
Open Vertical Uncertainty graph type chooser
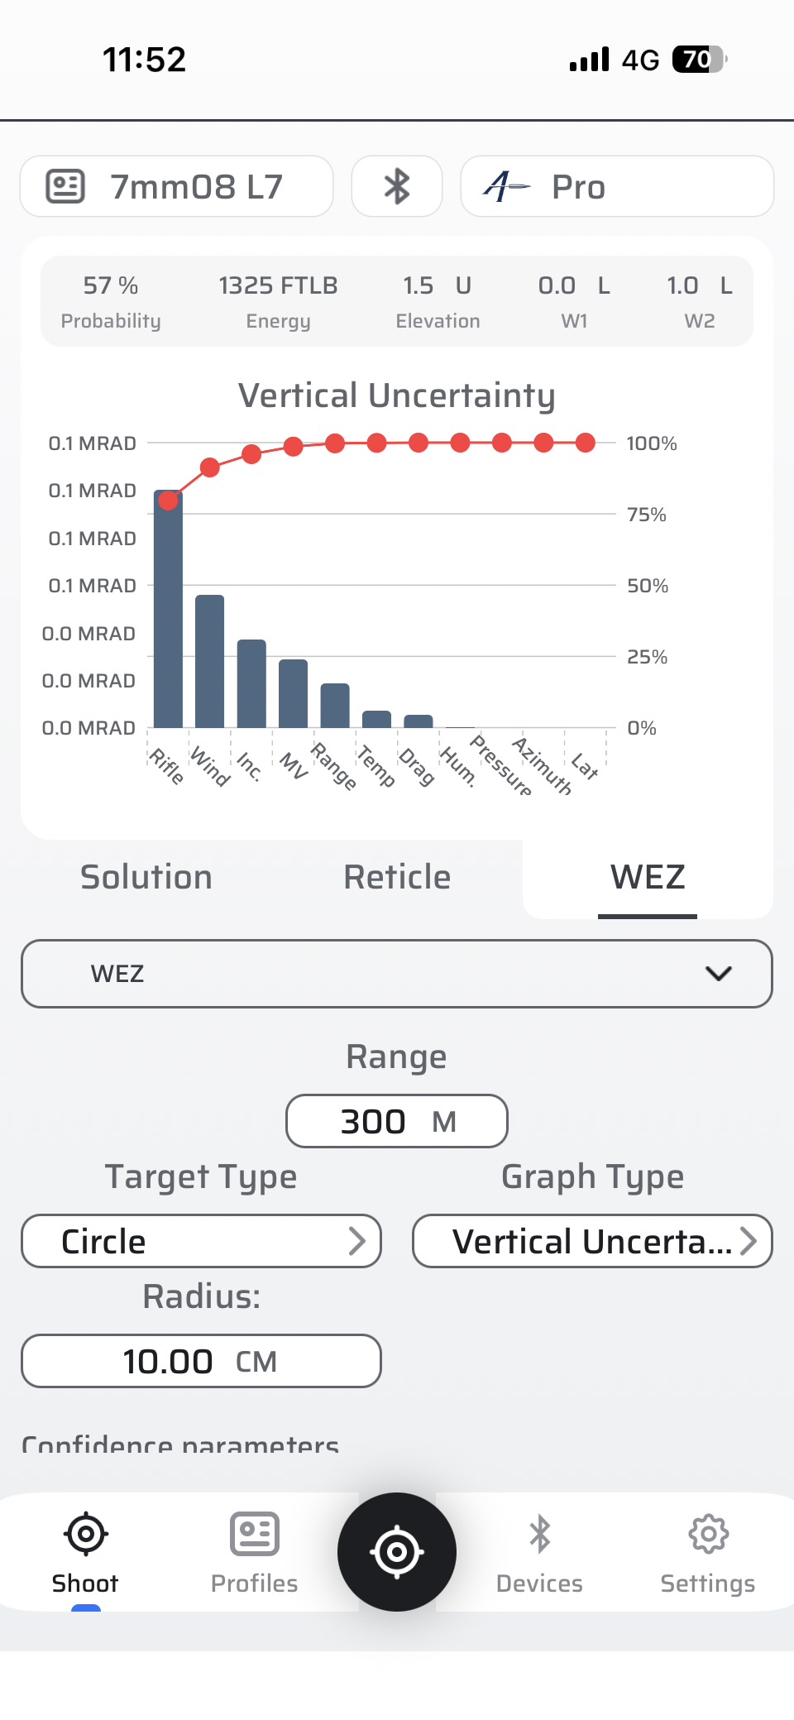pyautogui.click(x=592, y=1241)
